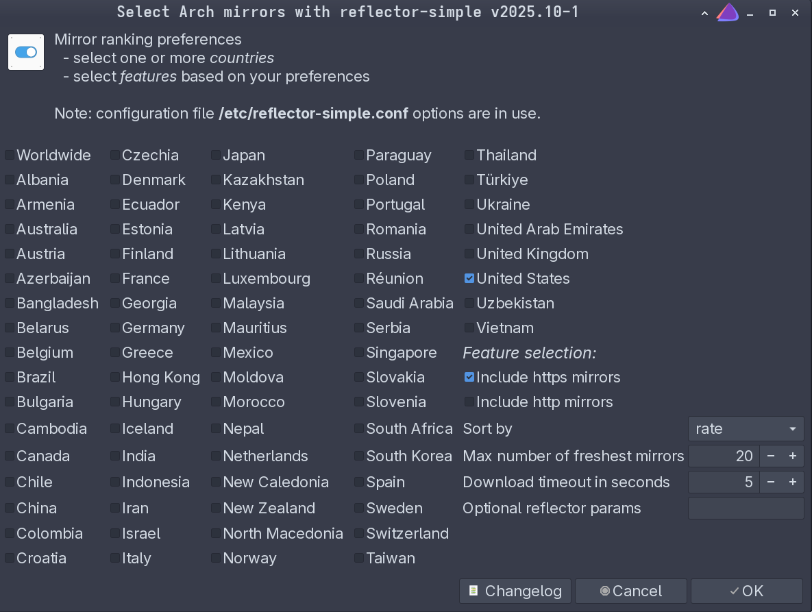Check the Netherlands checkbox

[x=216, y=456]
